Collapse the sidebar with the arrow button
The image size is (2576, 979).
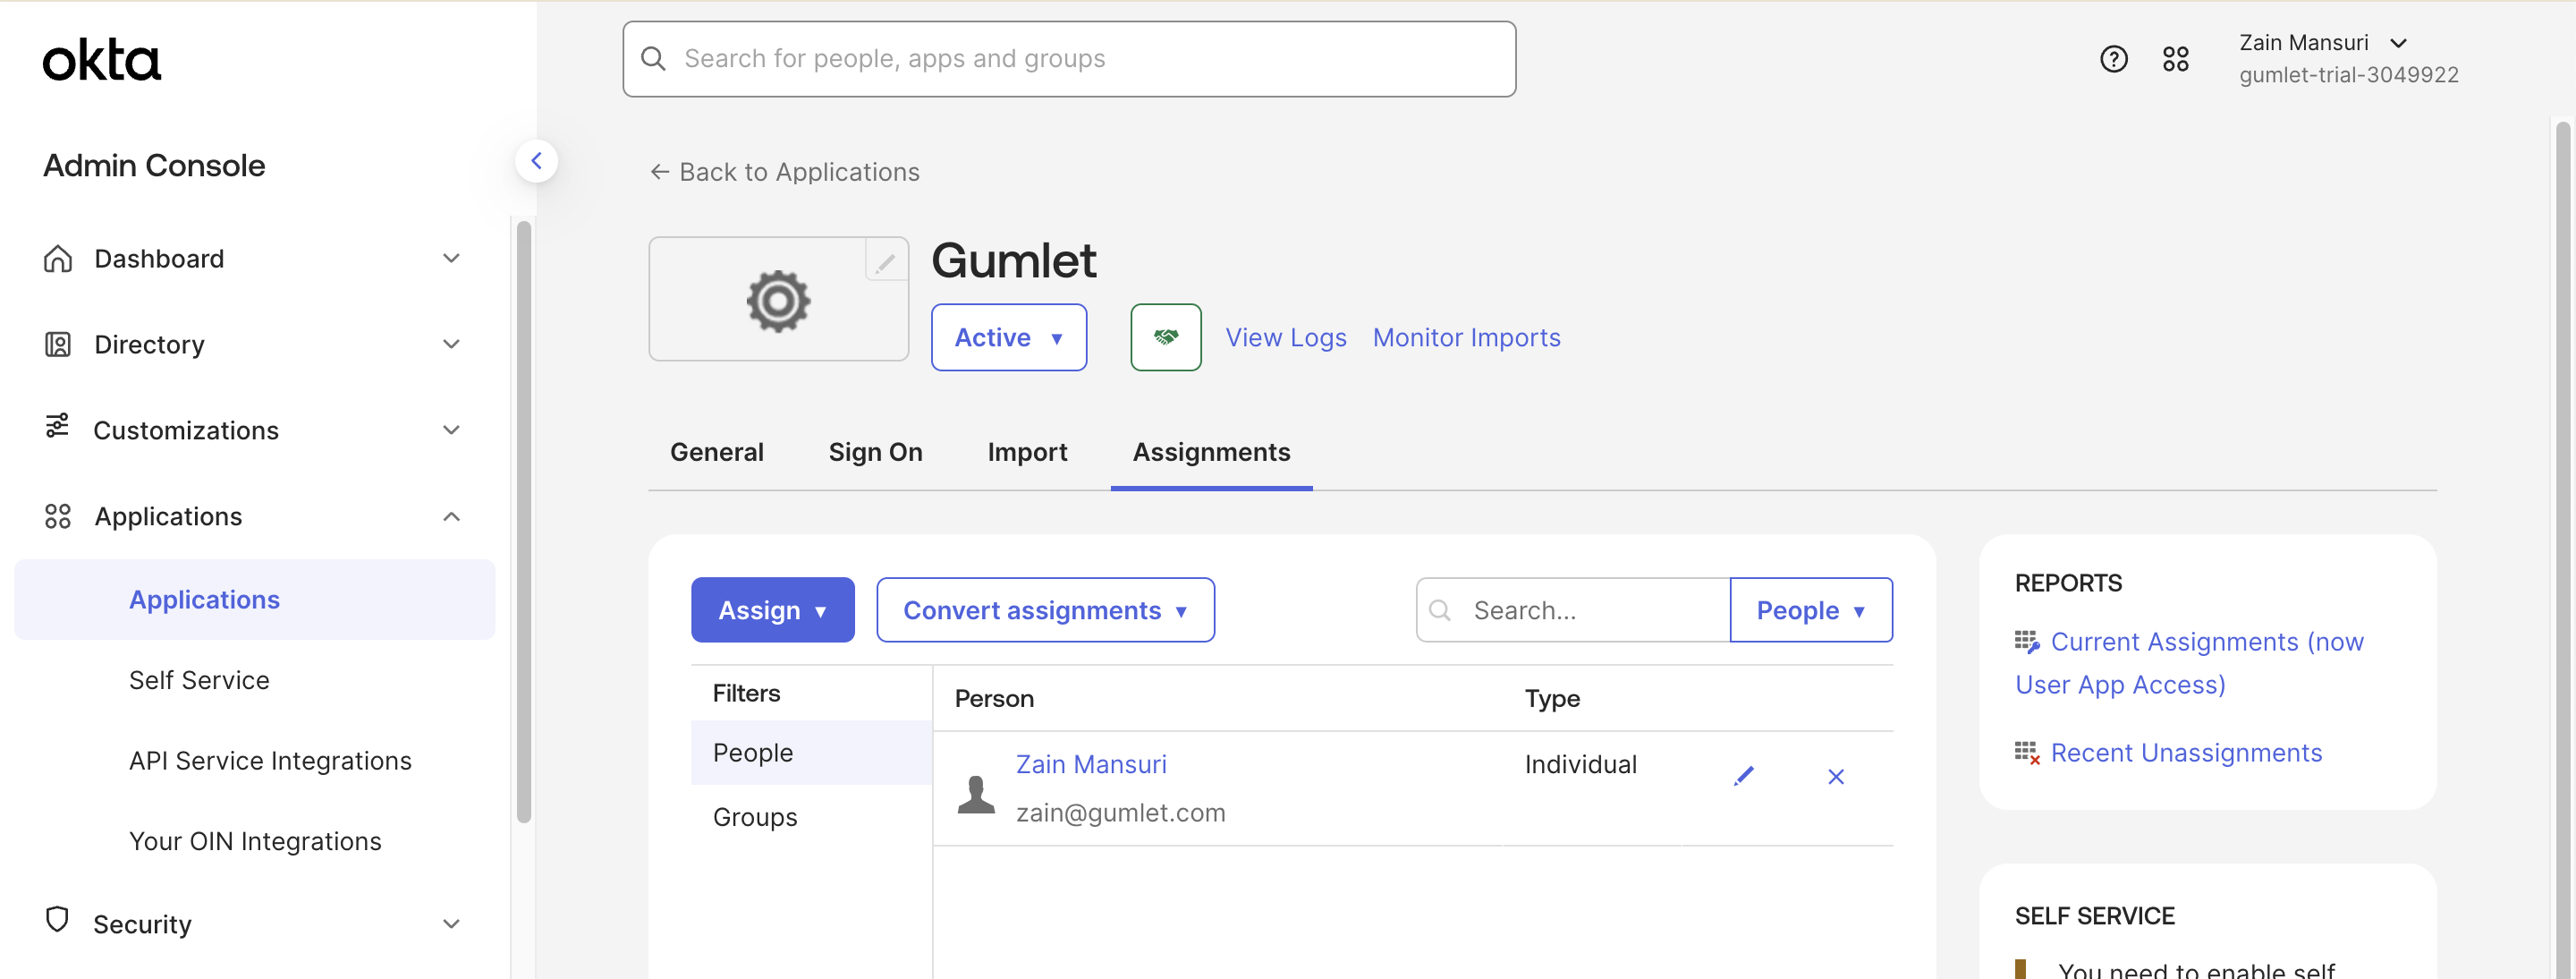coord(536,161)
